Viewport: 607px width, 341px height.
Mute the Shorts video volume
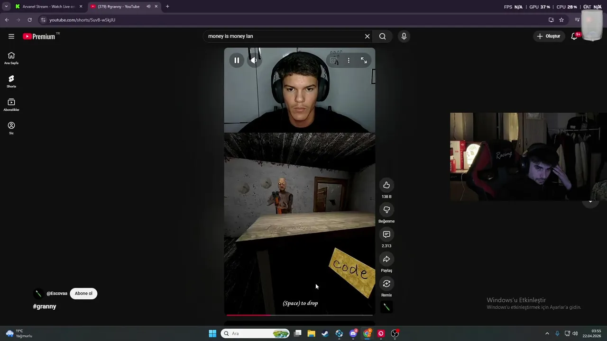coord(254,60)
